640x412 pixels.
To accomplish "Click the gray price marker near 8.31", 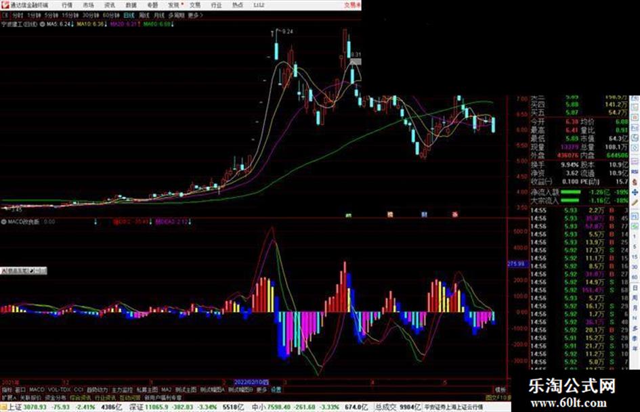I will (356, 62).
